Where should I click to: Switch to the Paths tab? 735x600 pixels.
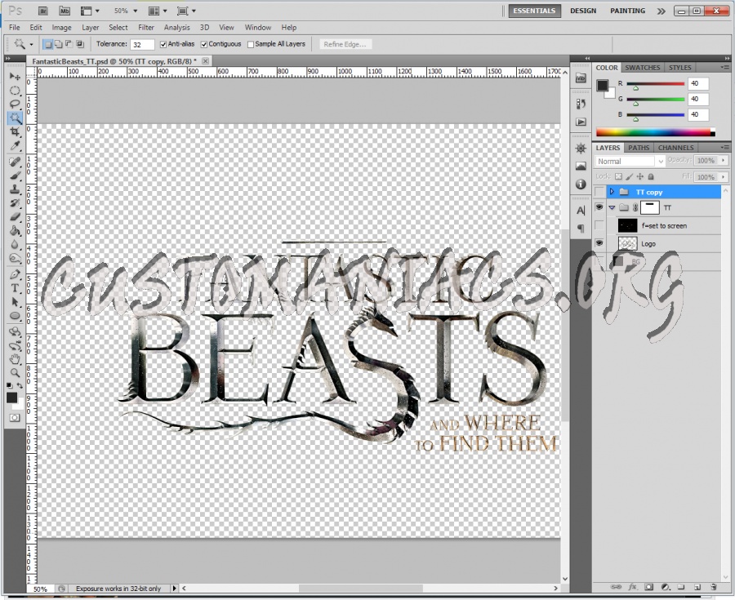click(x=639, y=148)
